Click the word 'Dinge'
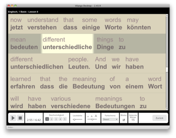Viewport: 176px width, 138px height. tap(105, 47)
